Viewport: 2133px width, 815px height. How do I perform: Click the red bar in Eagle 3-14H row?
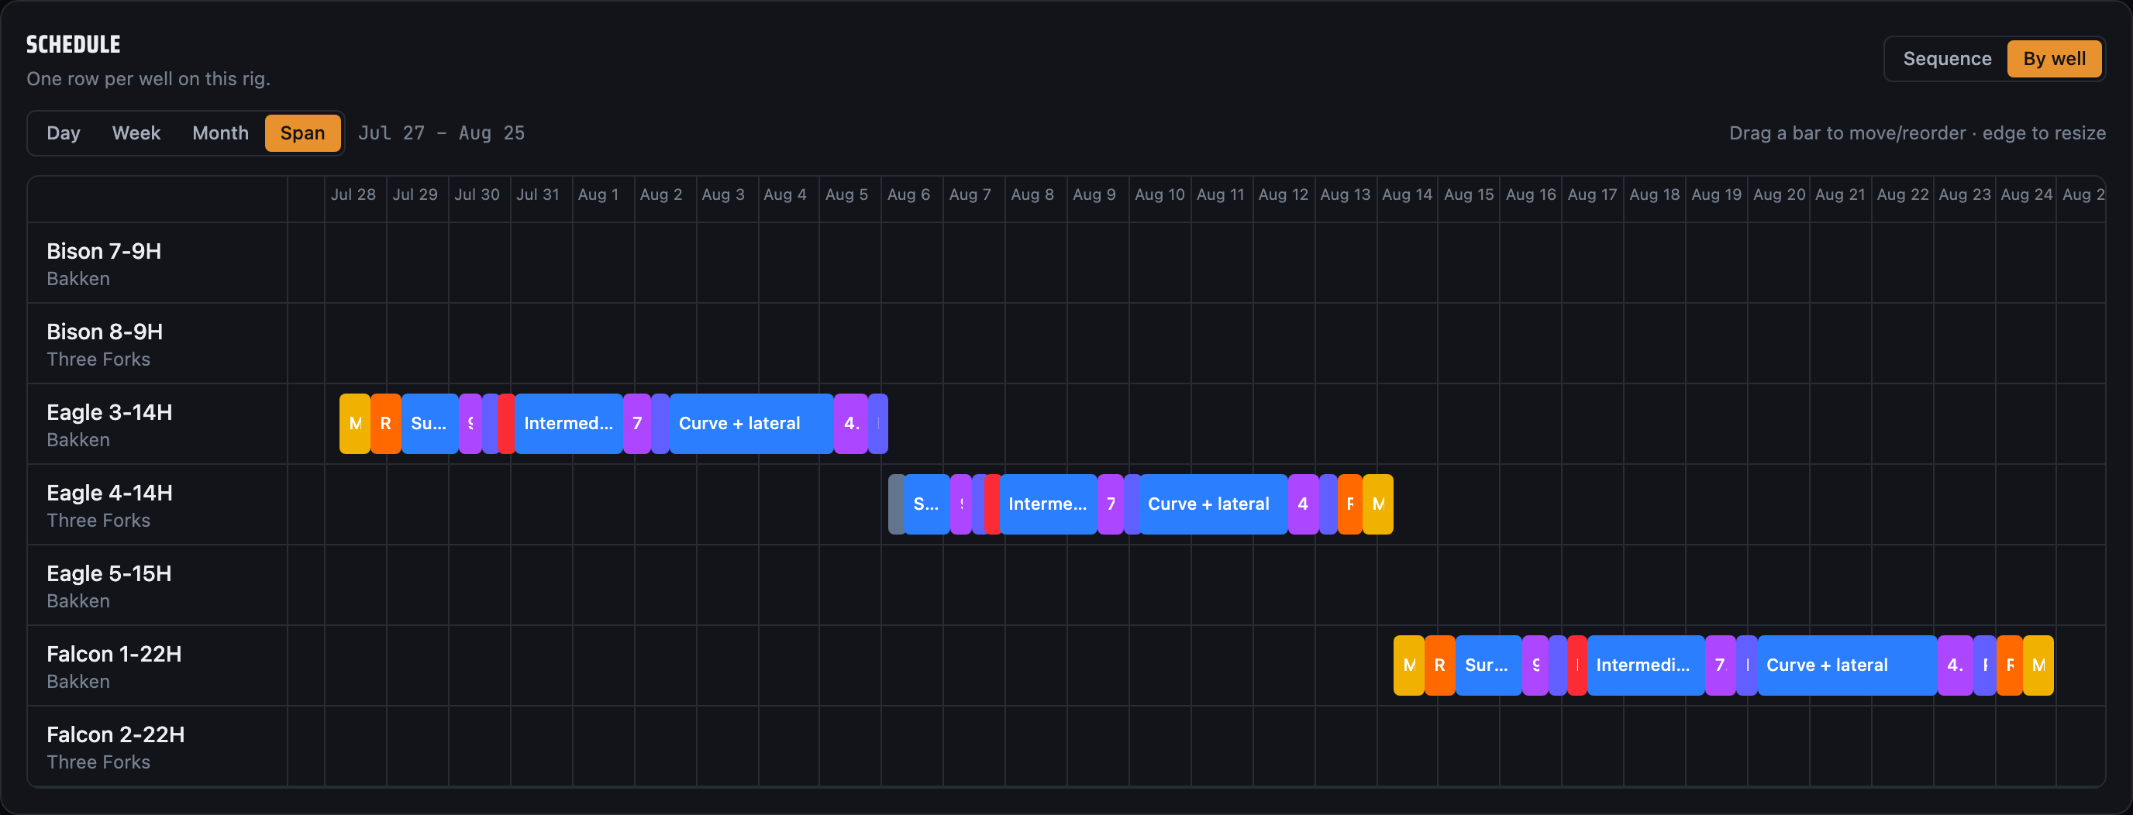click(x=507, y=424)
